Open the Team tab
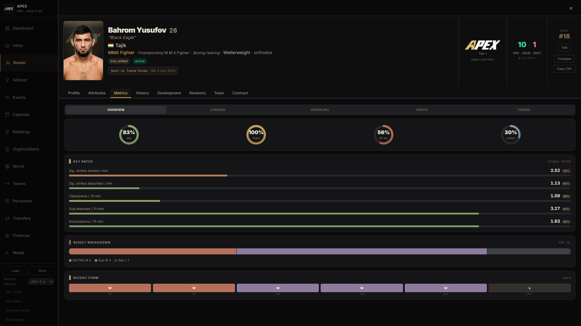The height and width of the screenshot is (326, 581). click(x=219, y=93)
